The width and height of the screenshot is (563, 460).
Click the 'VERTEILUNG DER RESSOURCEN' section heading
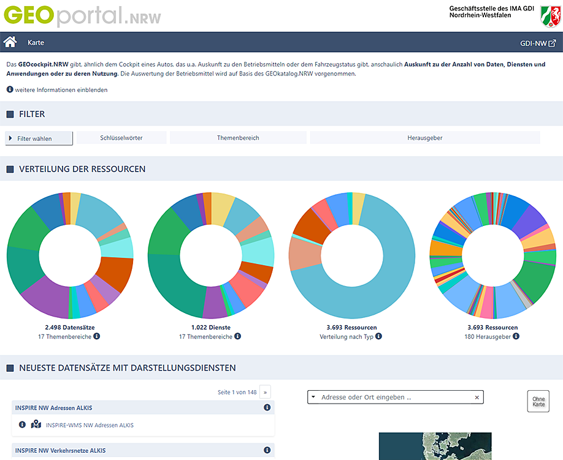click(x=82, y=169)
